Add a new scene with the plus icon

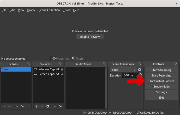click(x=4, y=106)
